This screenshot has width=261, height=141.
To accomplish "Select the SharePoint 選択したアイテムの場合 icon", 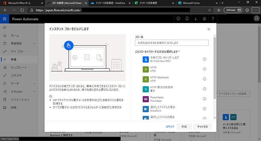I will [146, 109].
